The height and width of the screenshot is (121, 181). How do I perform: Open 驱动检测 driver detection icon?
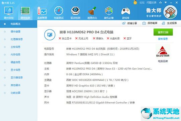[75, 13]
